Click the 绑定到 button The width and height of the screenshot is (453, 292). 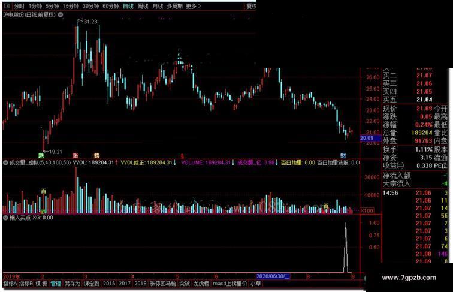92,284
